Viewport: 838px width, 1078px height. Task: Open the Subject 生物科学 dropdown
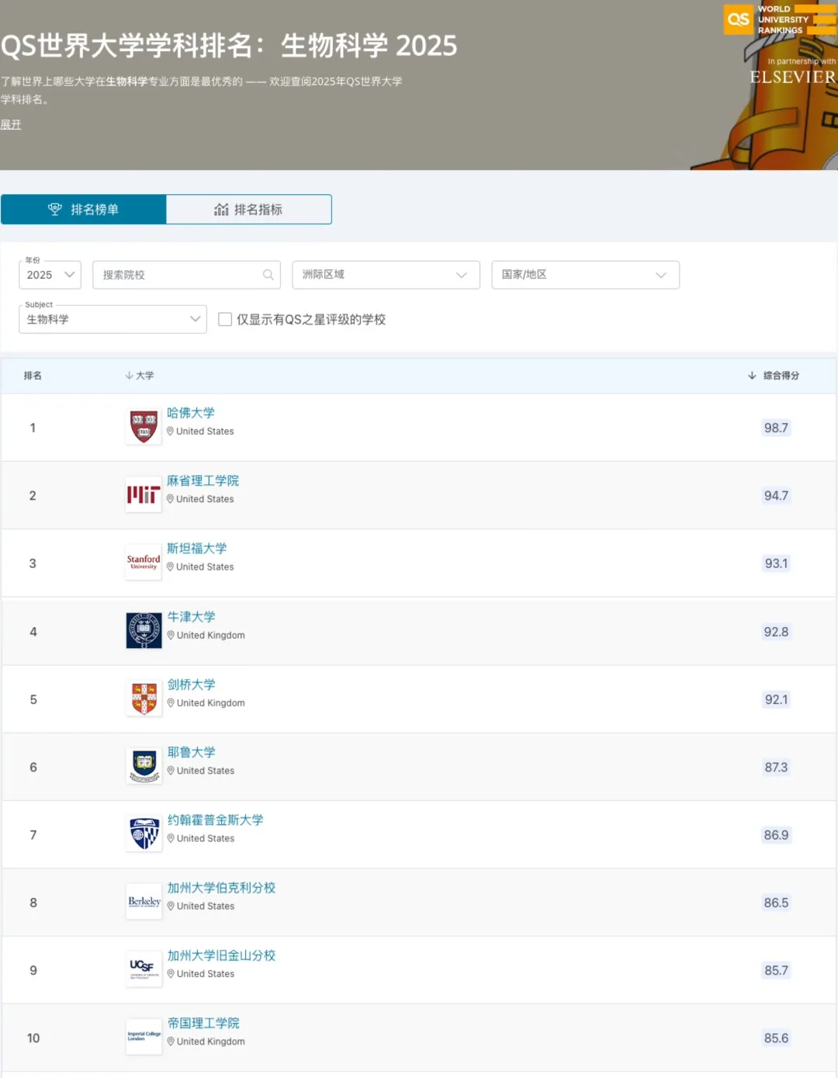[113, 319]
